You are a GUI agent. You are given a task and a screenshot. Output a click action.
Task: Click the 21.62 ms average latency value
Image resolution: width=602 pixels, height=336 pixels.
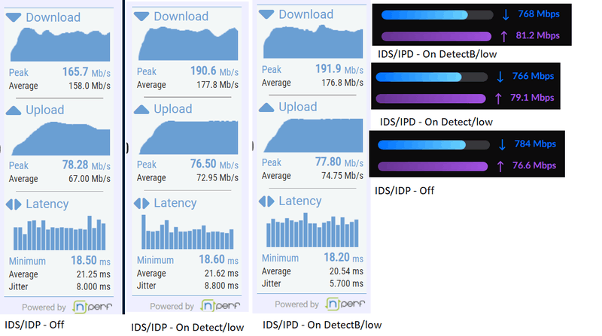coord(221,274)
